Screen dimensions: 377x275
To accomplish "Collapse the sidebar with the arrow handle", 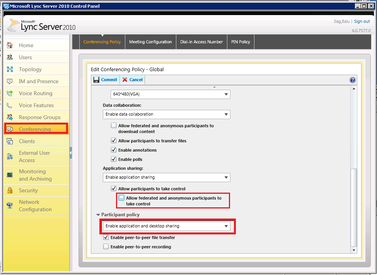I will pos(71,153).
